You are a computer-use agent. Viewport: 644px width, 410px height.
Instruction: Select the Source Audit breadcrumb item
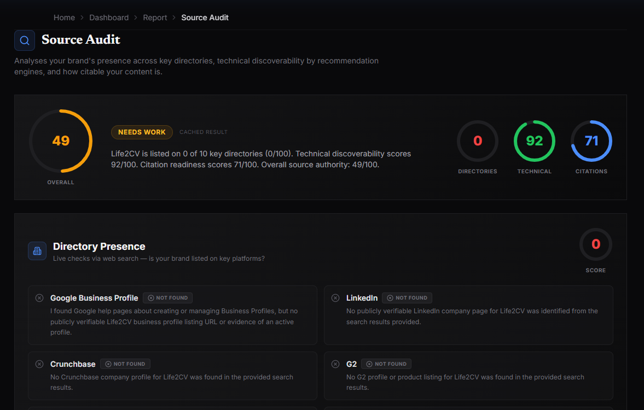click(x=205, y=17)
